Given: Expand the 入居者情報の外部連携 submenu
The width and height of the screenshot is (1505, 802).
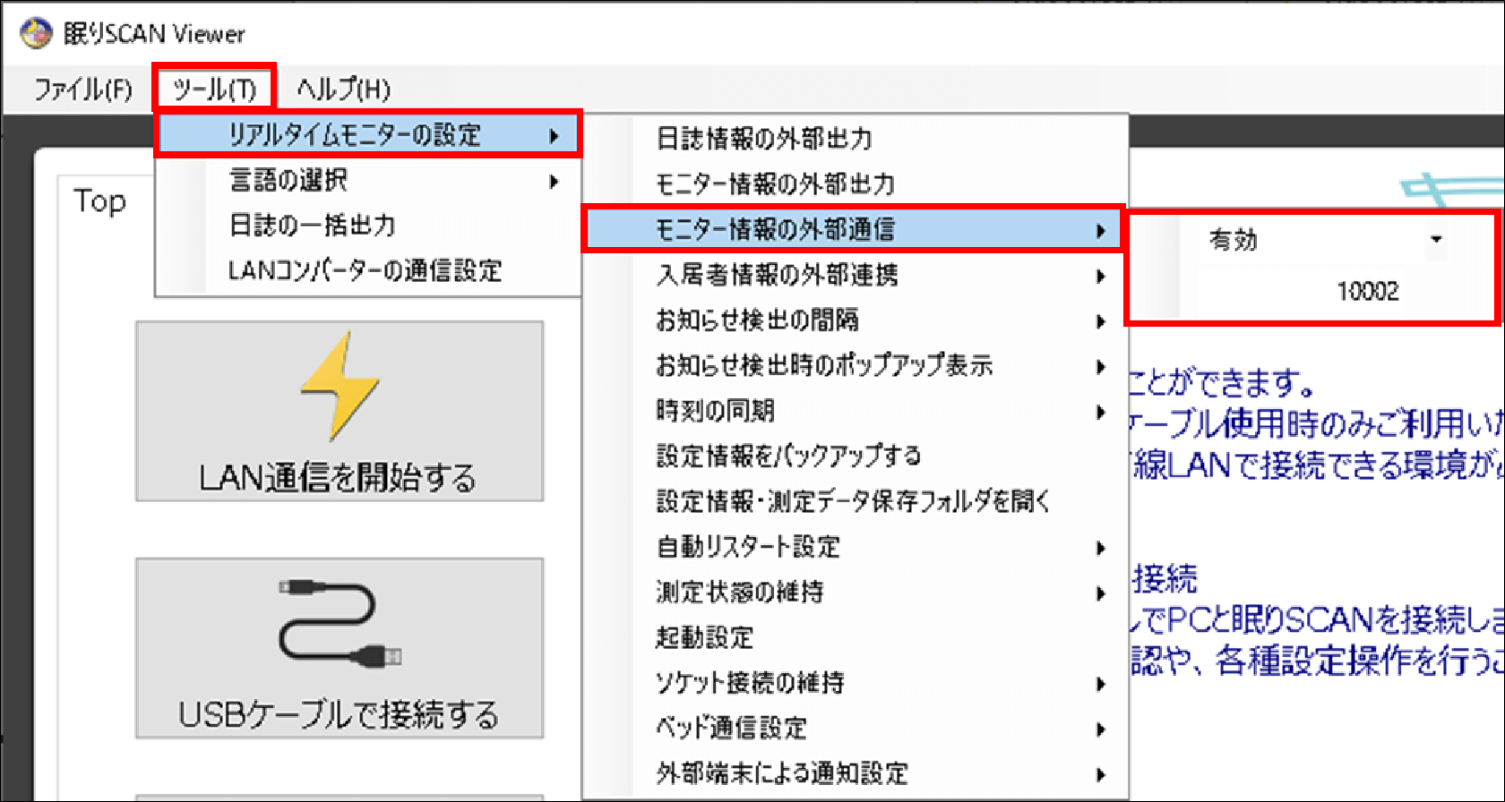Looking at the screenshot, I should [x=851, y=275].
